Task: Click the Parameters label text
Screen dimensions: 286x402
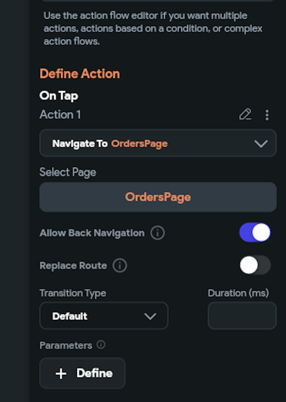Action: 66,345
